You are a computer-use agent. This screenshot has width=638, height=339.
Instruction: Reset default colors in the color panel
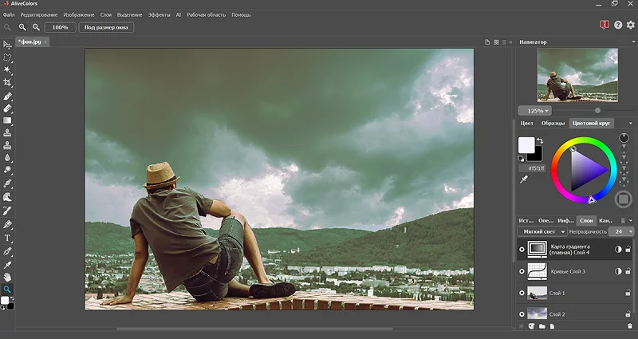pyautogui.click(x=521, y=159)
